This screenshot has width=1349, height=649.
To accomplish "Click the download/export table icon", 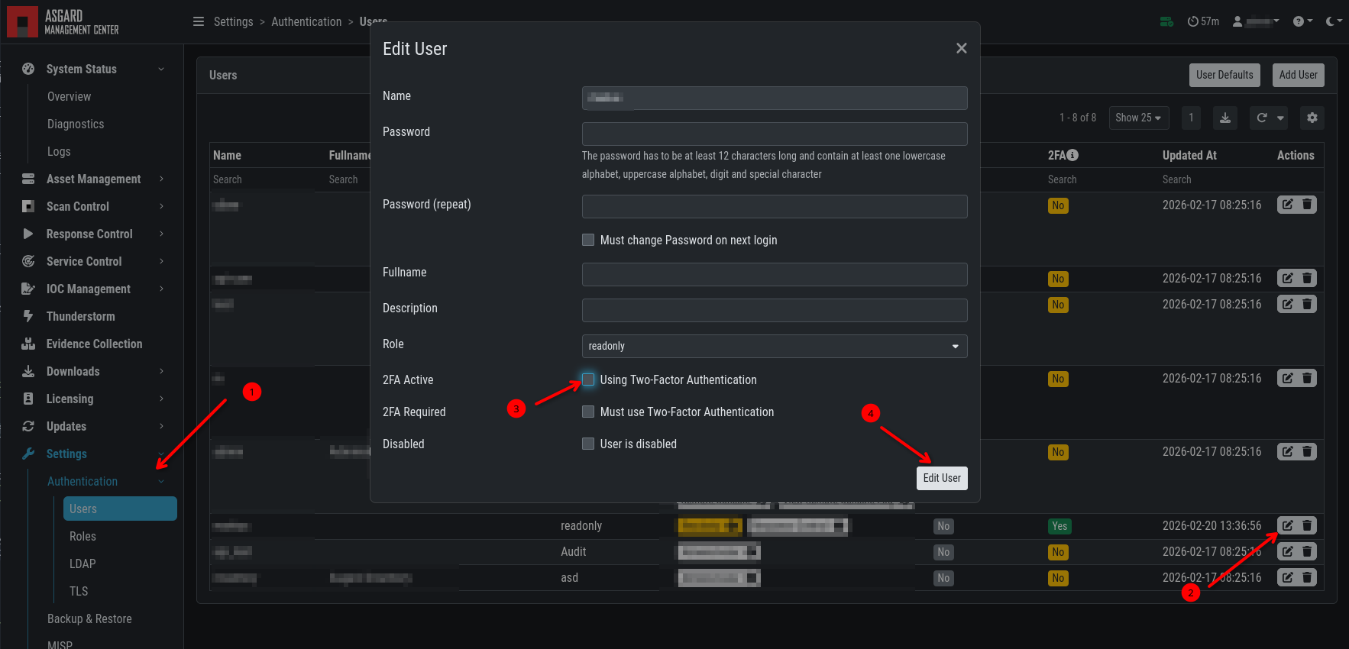I will pyautogui.click(x=1225, y=118).
